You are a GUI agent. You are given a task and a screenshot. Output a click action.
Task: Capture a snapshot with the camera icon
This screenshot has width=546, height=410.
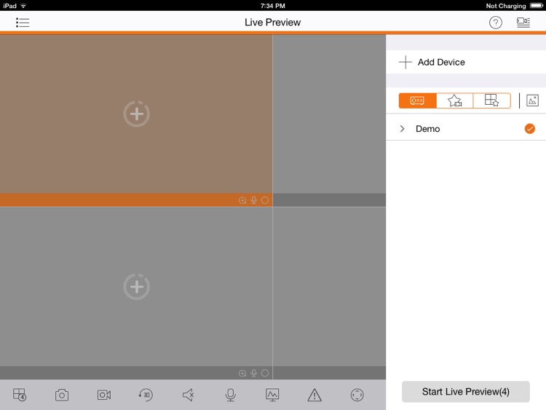point(62,395)
